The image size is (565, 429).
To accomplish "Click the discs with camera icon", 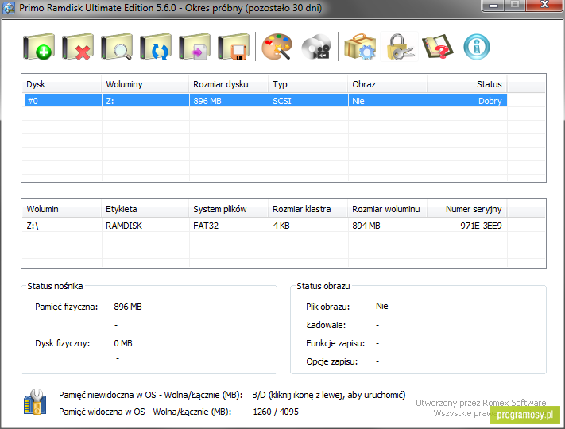I will (316, 47).
